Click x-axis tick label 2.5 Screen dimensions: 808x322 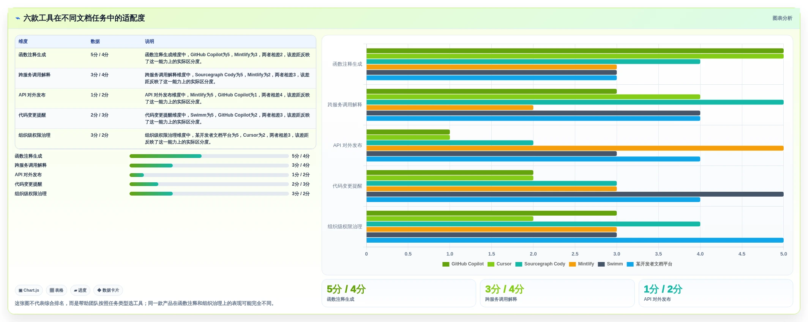[575, 254]
